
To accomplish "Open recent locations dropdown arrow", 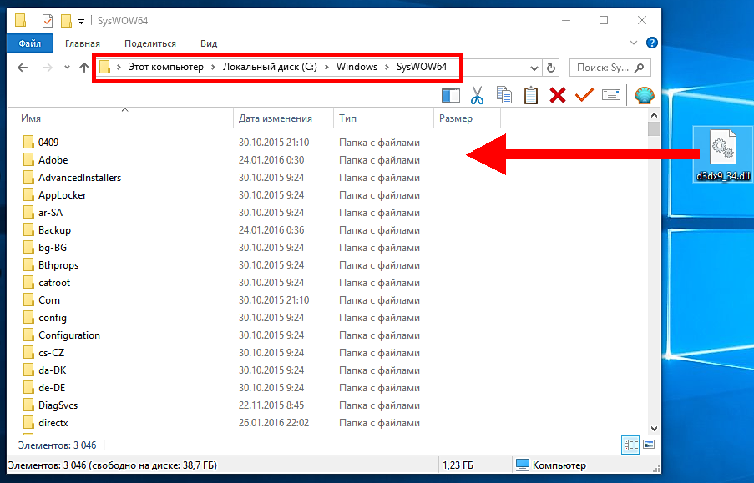I will (x=67, y=68).
